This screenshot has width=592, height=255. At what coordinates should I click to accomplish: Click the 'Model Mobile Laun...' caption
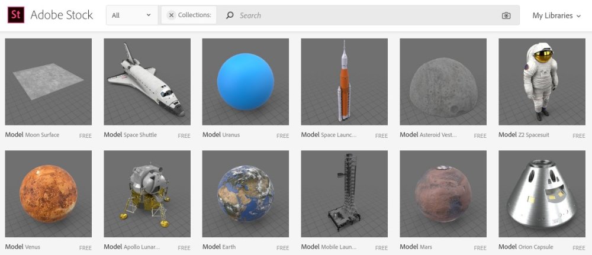pyautogui.click(x=328, y=247)
